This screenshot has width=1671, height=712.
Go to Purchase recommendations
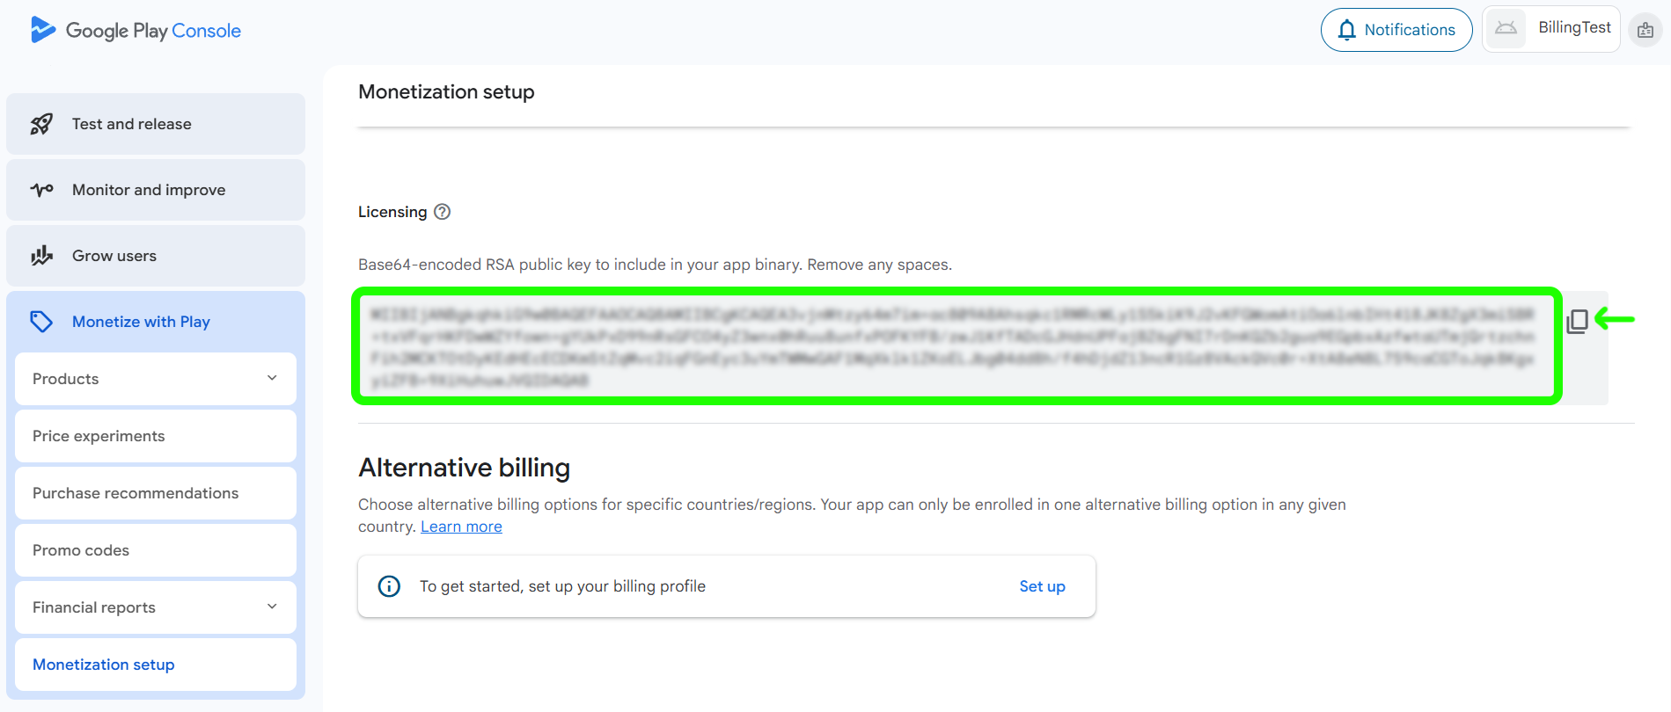(x=136, y=493)
